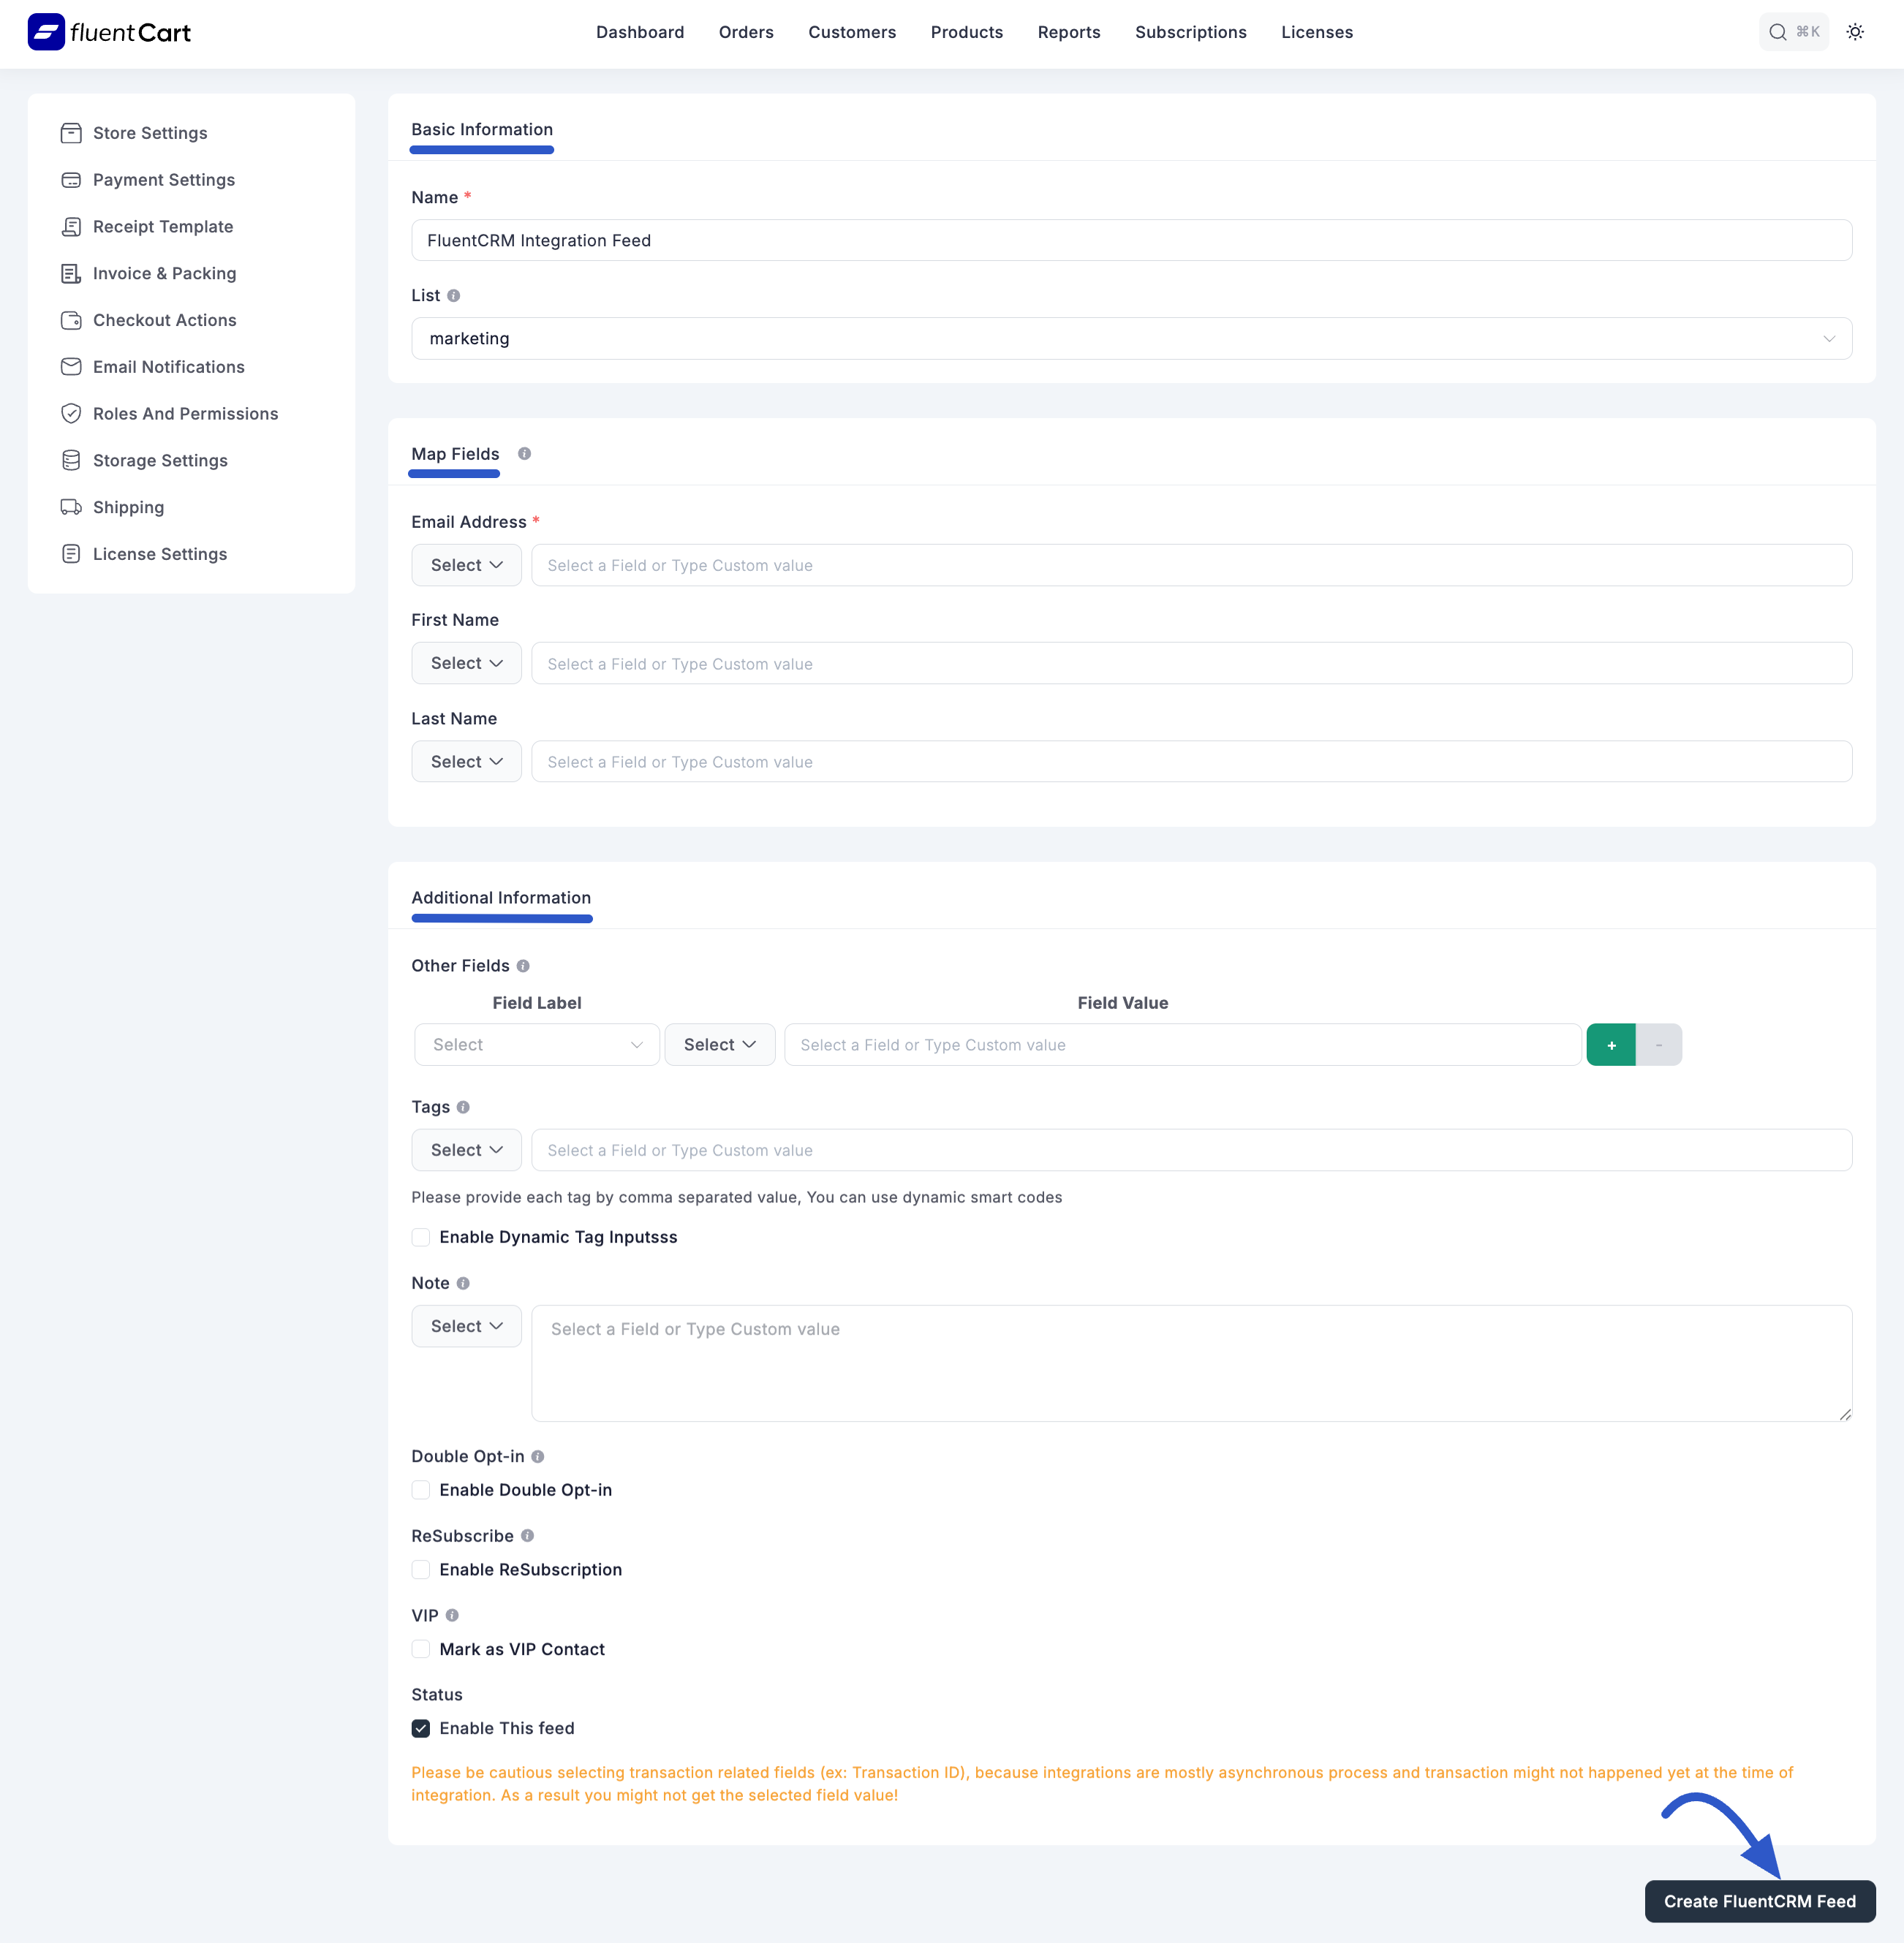The image size is (1904, 1943).
Task: Open the Email Address Select dropdown
Action: (466, 566)
